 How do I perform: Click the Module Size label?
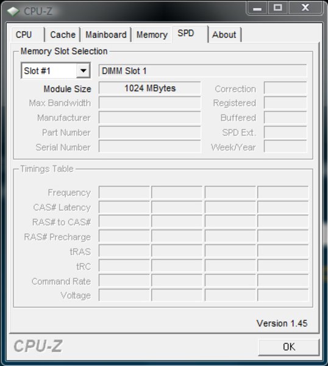67,88
